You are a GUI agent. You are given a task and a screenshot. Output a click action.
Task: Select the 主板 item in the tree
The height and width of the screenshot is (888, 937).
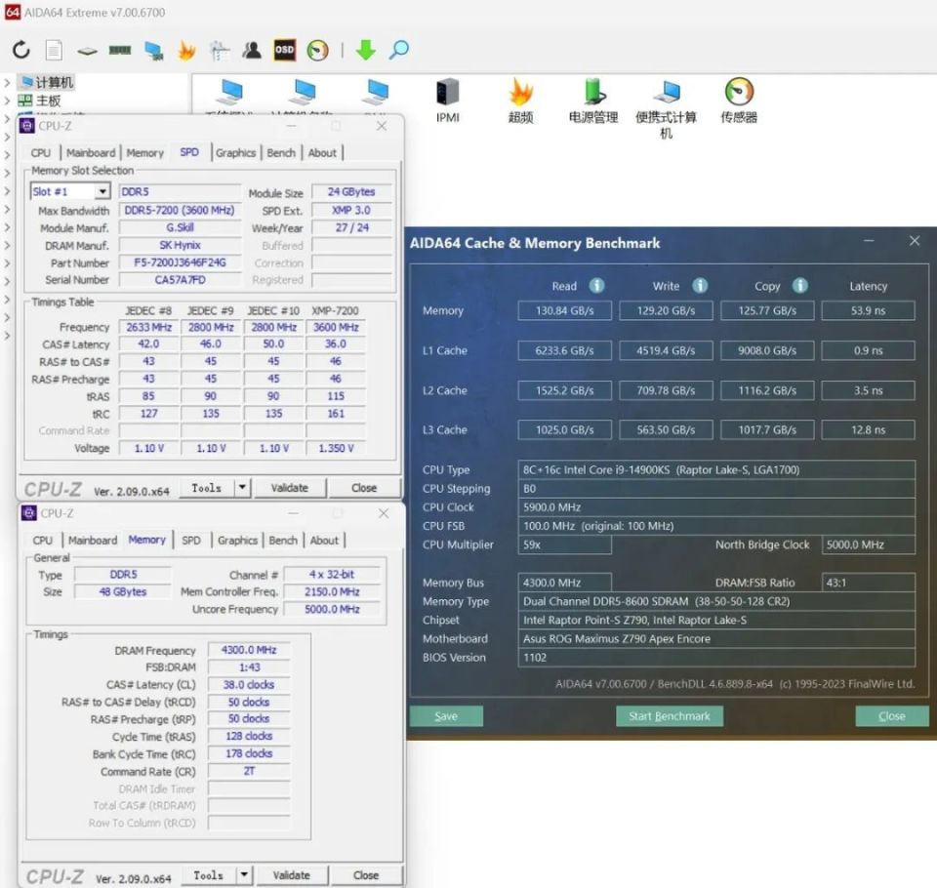pyautogui.click(x=41, y=101)
